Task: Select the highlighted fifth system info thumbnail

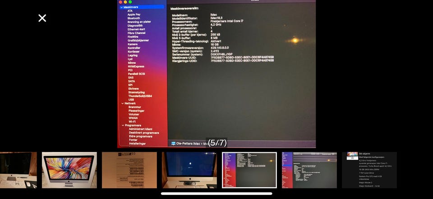Action: tap(249, 170)
